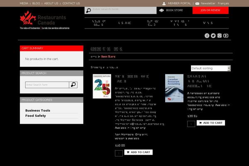Click the CART SUMMARY header
249x166 pixels.
tap(51, 48)
